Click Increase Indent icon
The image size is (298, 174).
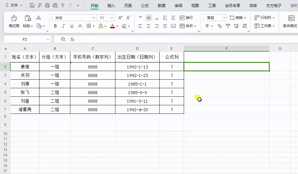point(173,18)
